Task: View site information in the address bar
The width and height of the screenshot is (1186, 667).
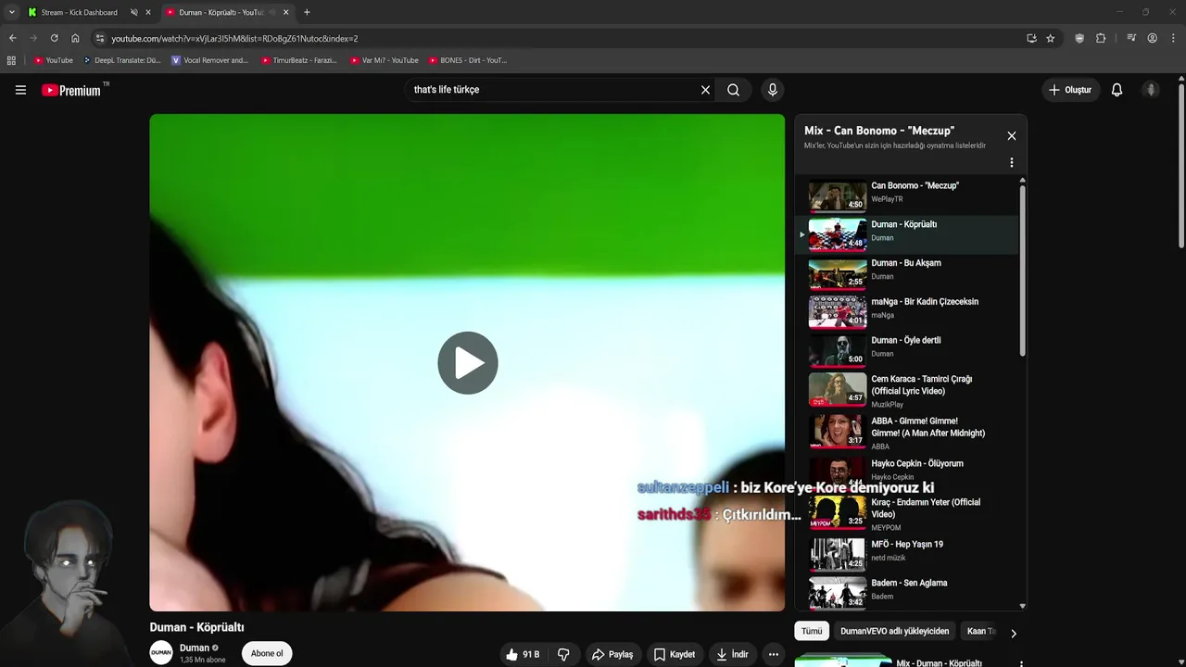Action: pos(100,38)
